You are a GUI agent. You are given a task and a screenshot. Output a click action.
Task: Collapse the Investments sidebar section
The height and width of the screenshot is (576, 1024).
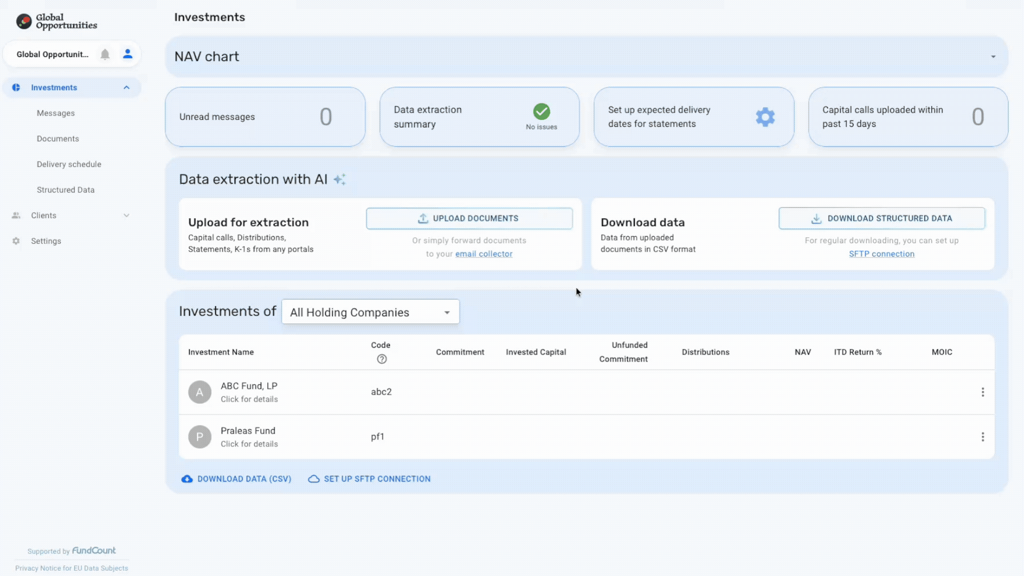[126, 87]
